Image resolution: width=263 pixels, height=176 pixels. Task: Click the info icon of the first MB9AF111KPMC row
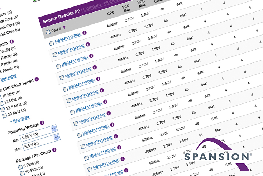[85, 33]
